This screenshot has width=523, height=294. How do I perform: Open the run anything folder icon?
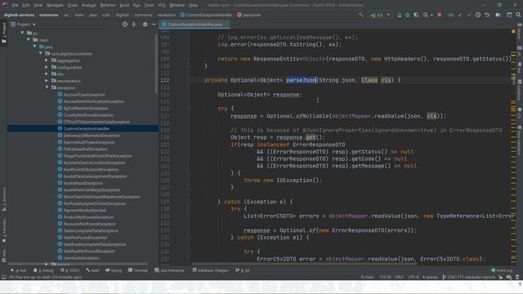(498, 15)
